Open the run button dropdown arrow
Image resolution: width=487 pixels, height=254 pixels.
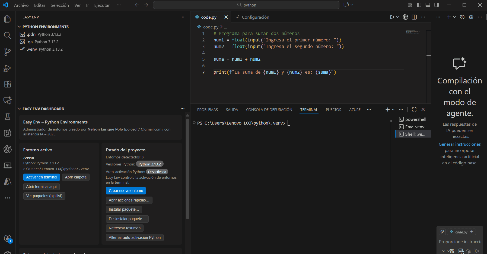pyautogui.click(x=398, y=17)
